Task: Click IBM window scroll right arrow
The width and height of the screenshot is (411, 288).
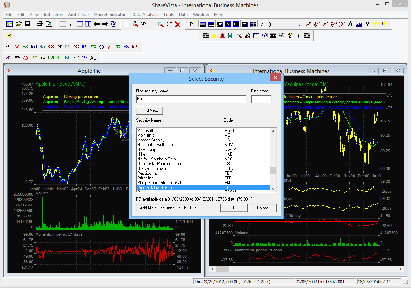Action: coord(400,269)
